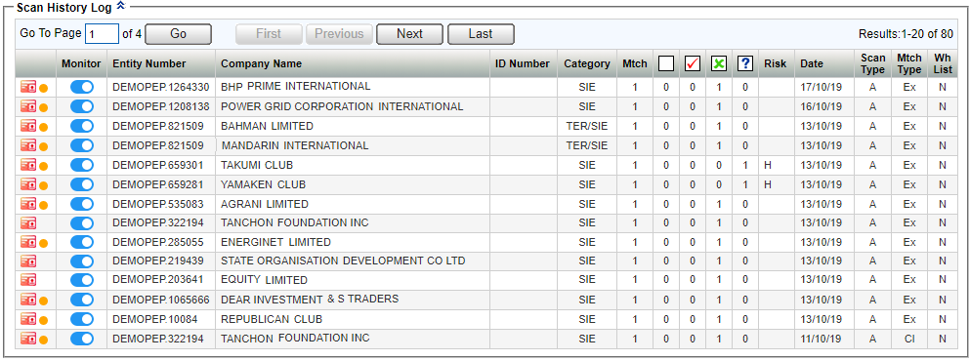The image size is (970, 361).
Task: Sort by the Category column header
Action: click(586, 63)
